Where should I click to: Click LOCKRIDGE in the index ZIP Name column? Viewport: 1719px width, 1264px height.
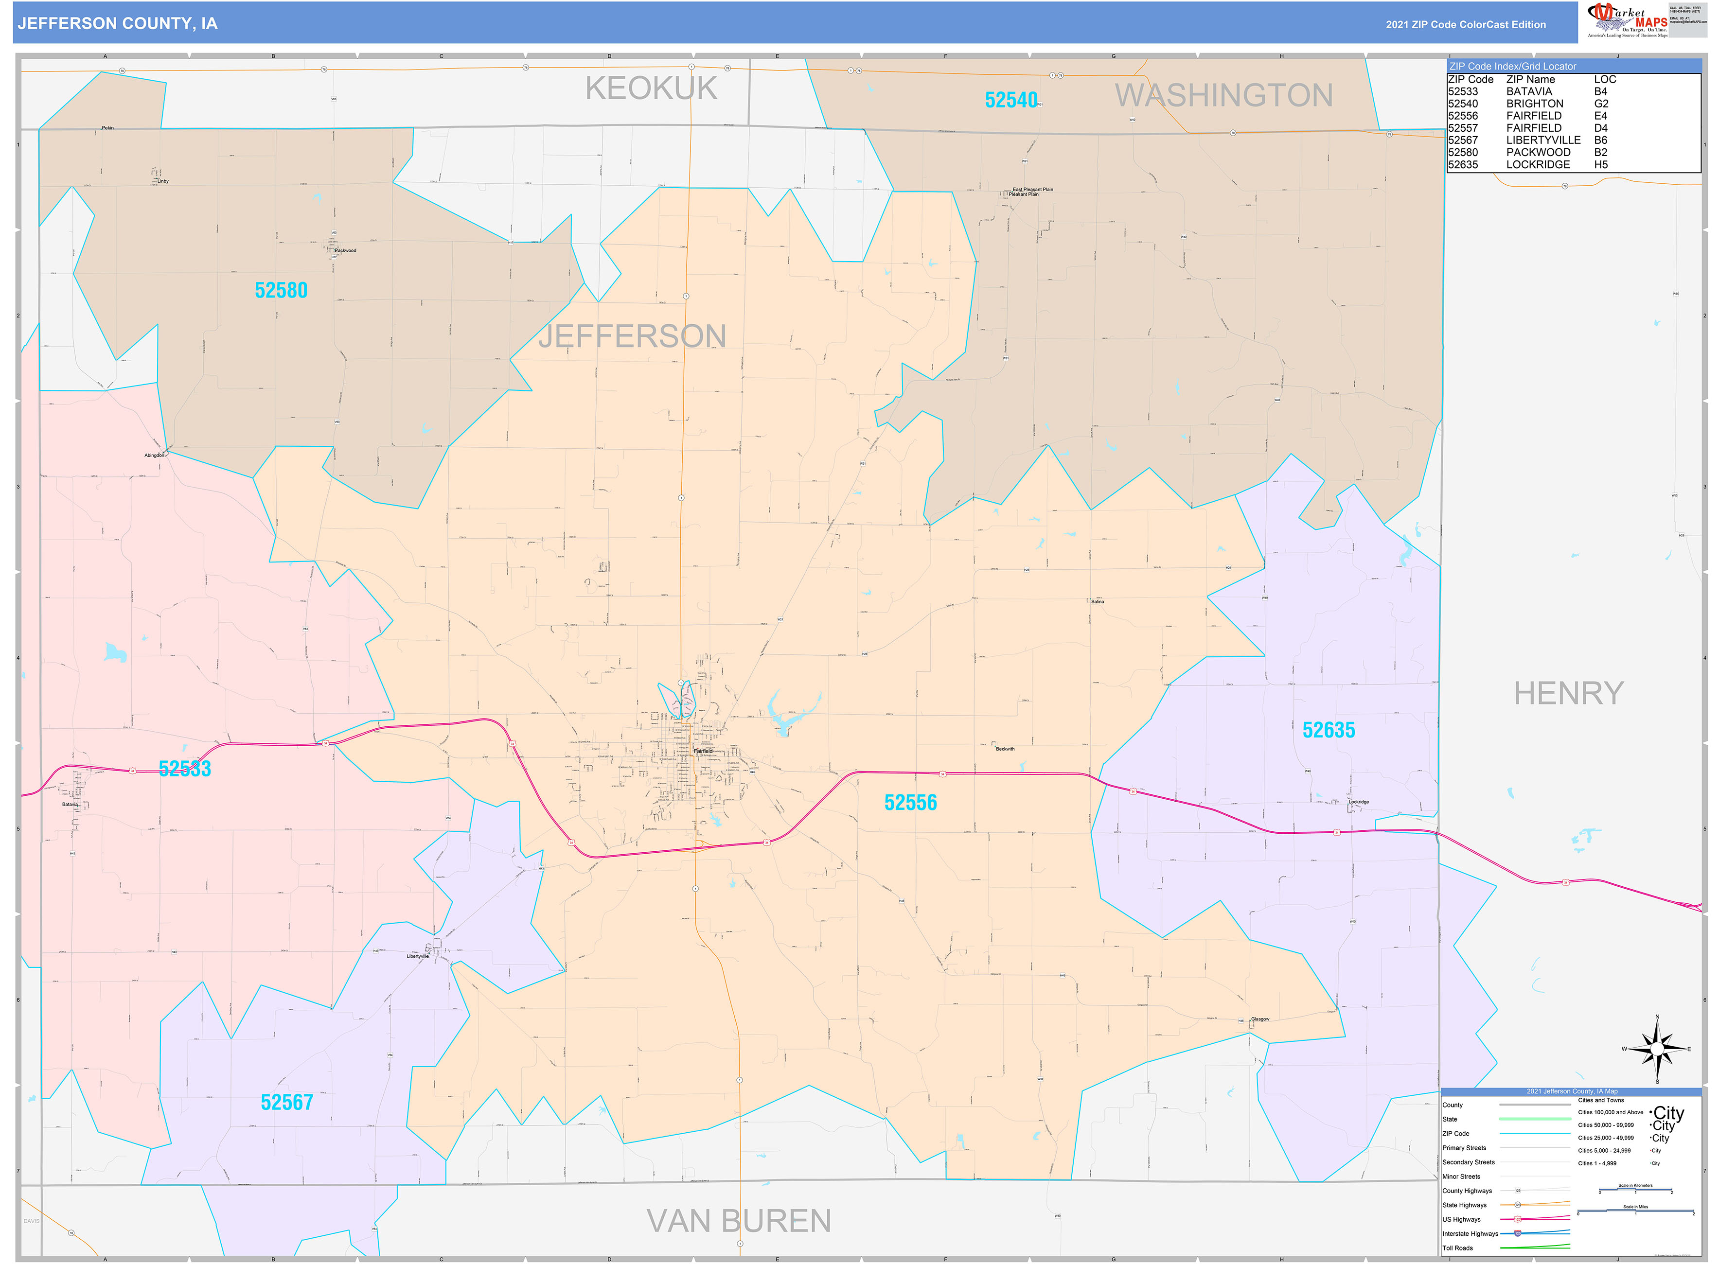pos(1538,164)
